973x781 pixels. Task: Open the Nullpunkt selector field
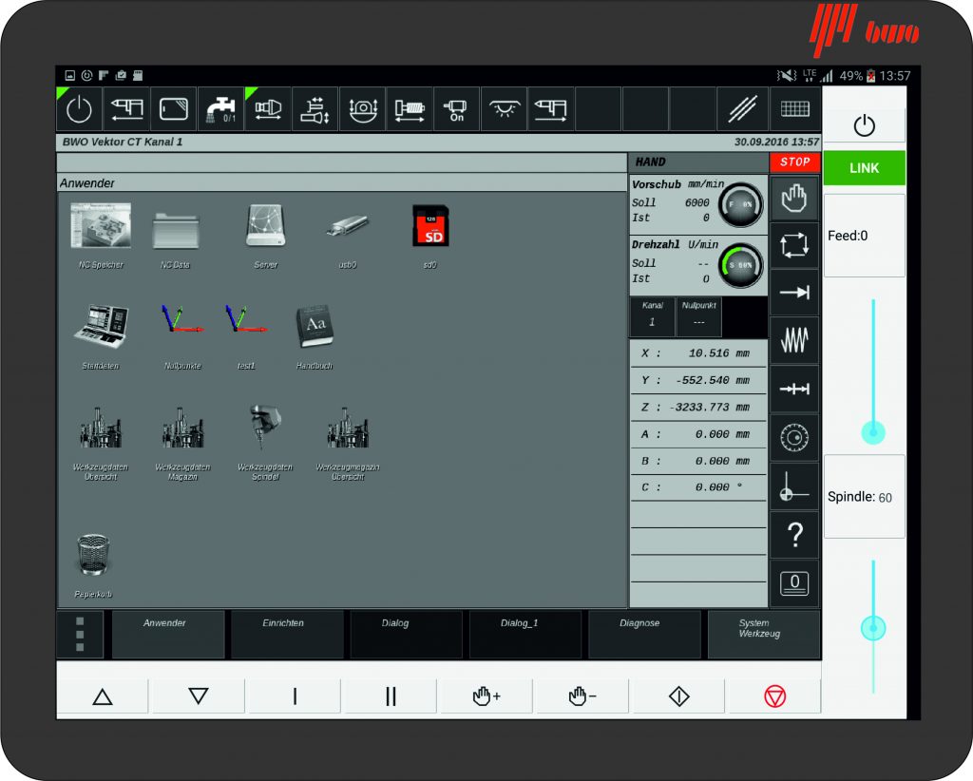pos(698,316)
